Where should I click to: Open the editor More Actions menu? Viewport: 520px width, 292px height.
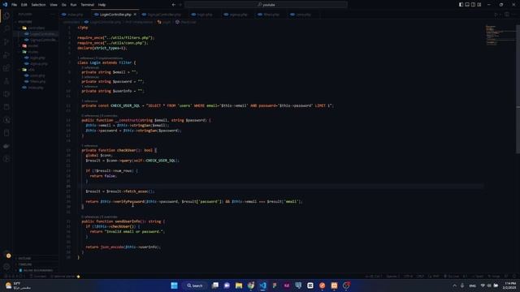[x=514, y=15]
